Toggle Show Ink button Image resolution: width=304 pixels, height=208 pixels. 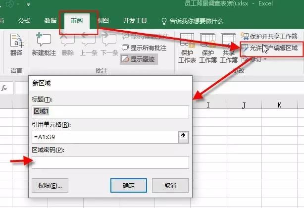pos(139,59)
